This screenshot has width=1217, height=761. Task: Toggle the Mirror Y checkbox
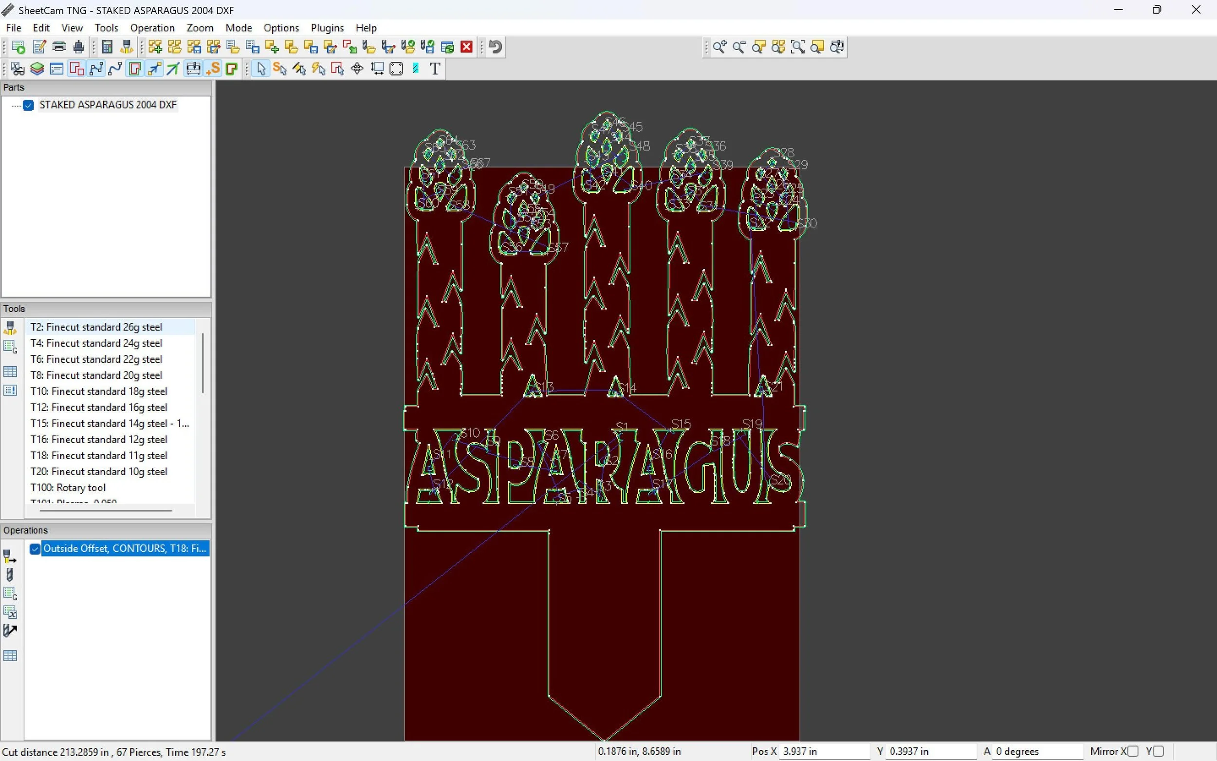[1158, 751]
